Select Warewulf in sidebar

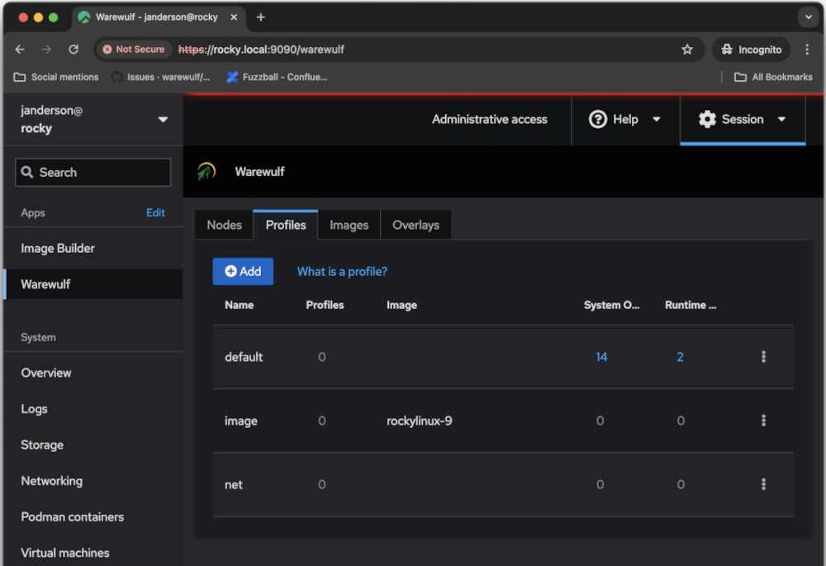click(x=93, y=284)
